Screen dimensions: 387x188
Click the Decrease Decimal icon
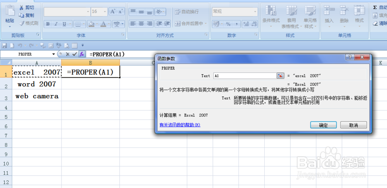click(254, 24)
